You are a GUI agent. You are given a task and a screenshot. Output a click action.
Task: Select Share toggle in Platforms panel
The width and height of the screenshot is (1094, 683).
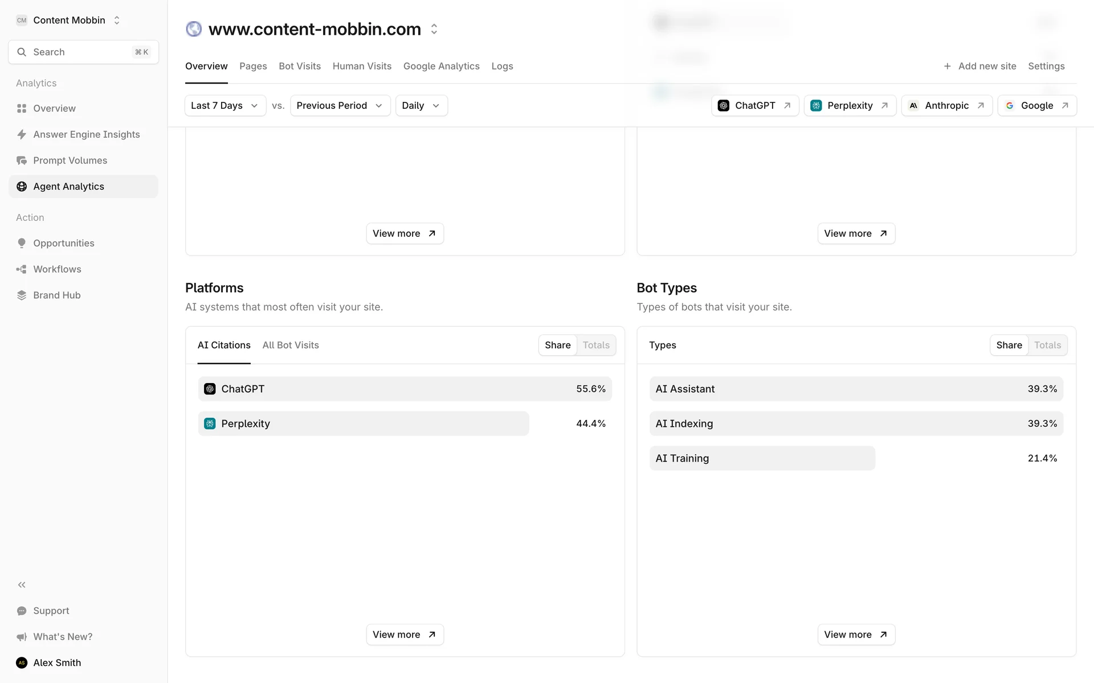click(557, 345)
